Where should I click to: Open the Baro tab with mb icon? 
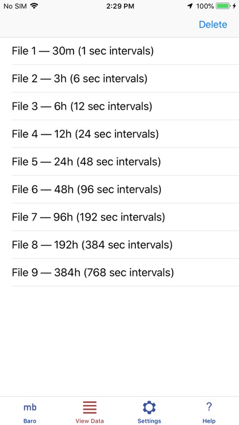(30, 407)
